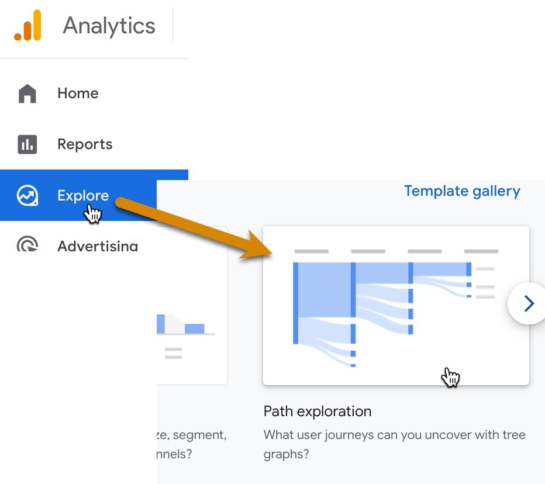545x484 pixels.
Task: Click the Explore compass icon
Action: (27, 195)
